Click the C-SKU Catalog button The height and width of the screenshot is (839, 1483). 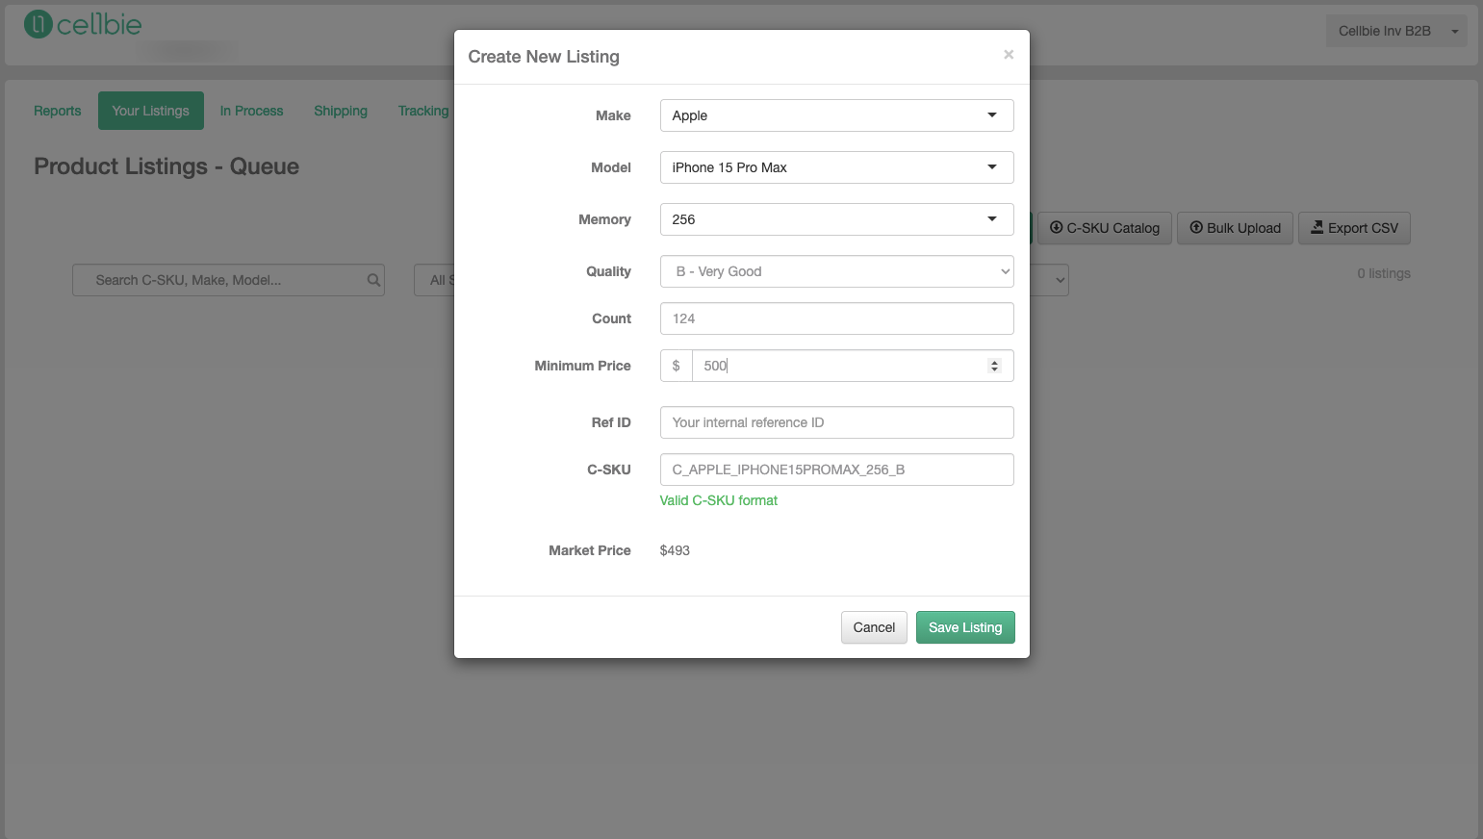point(1105,228)
